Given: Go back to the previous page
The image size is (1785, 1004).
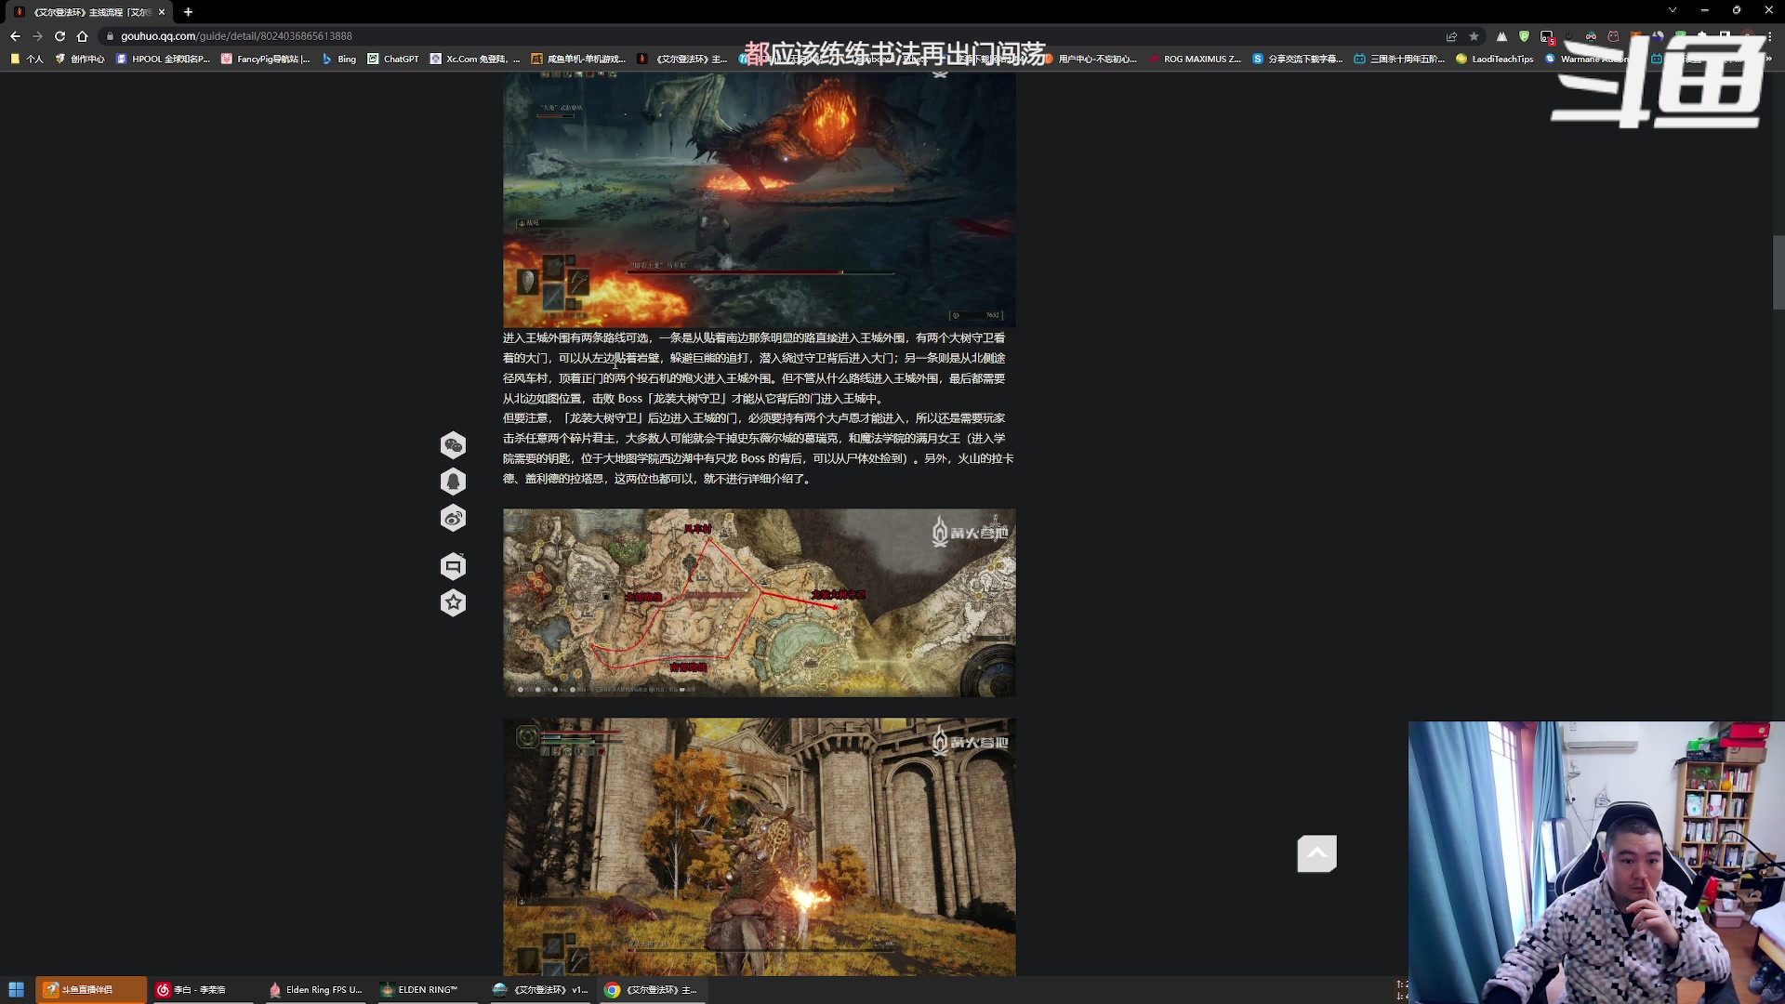Looking at the screenshot, I should click(x=15, y=36).
